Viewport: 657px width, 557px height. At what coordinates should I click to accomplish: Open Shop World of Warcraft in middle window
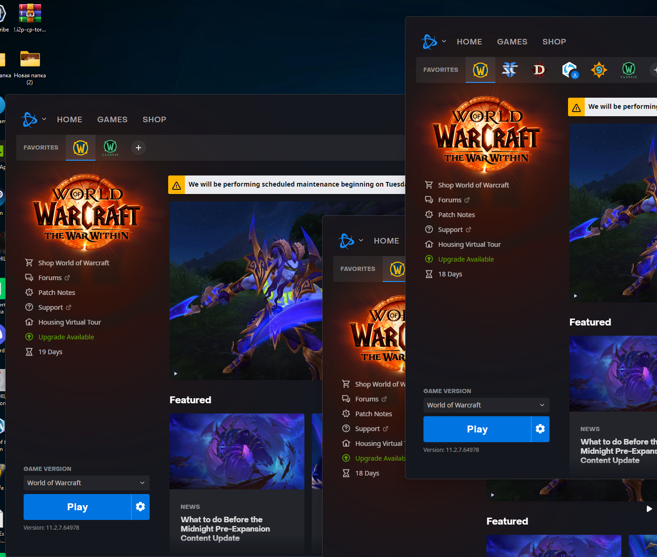373,384
